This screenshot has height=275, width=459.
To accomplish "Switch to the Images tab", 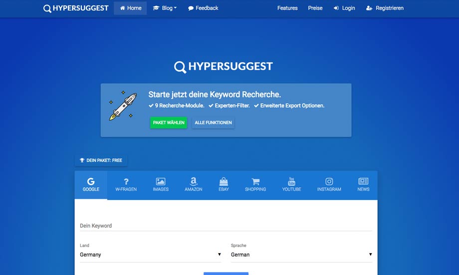I will pyautogui.click(x=161, y=185).
